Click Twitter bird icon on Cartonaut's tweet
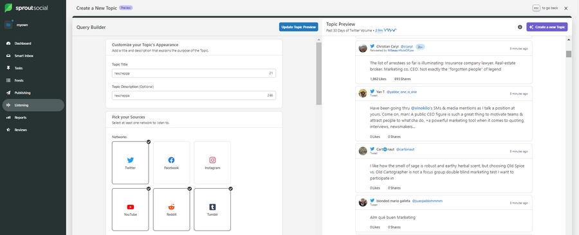The width and height of the screenshot is (579, 235). (x=372, y=149)
